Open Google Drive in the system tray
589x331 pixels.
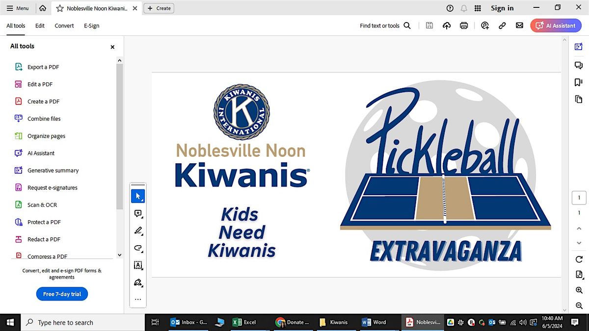tap(450, 322)
